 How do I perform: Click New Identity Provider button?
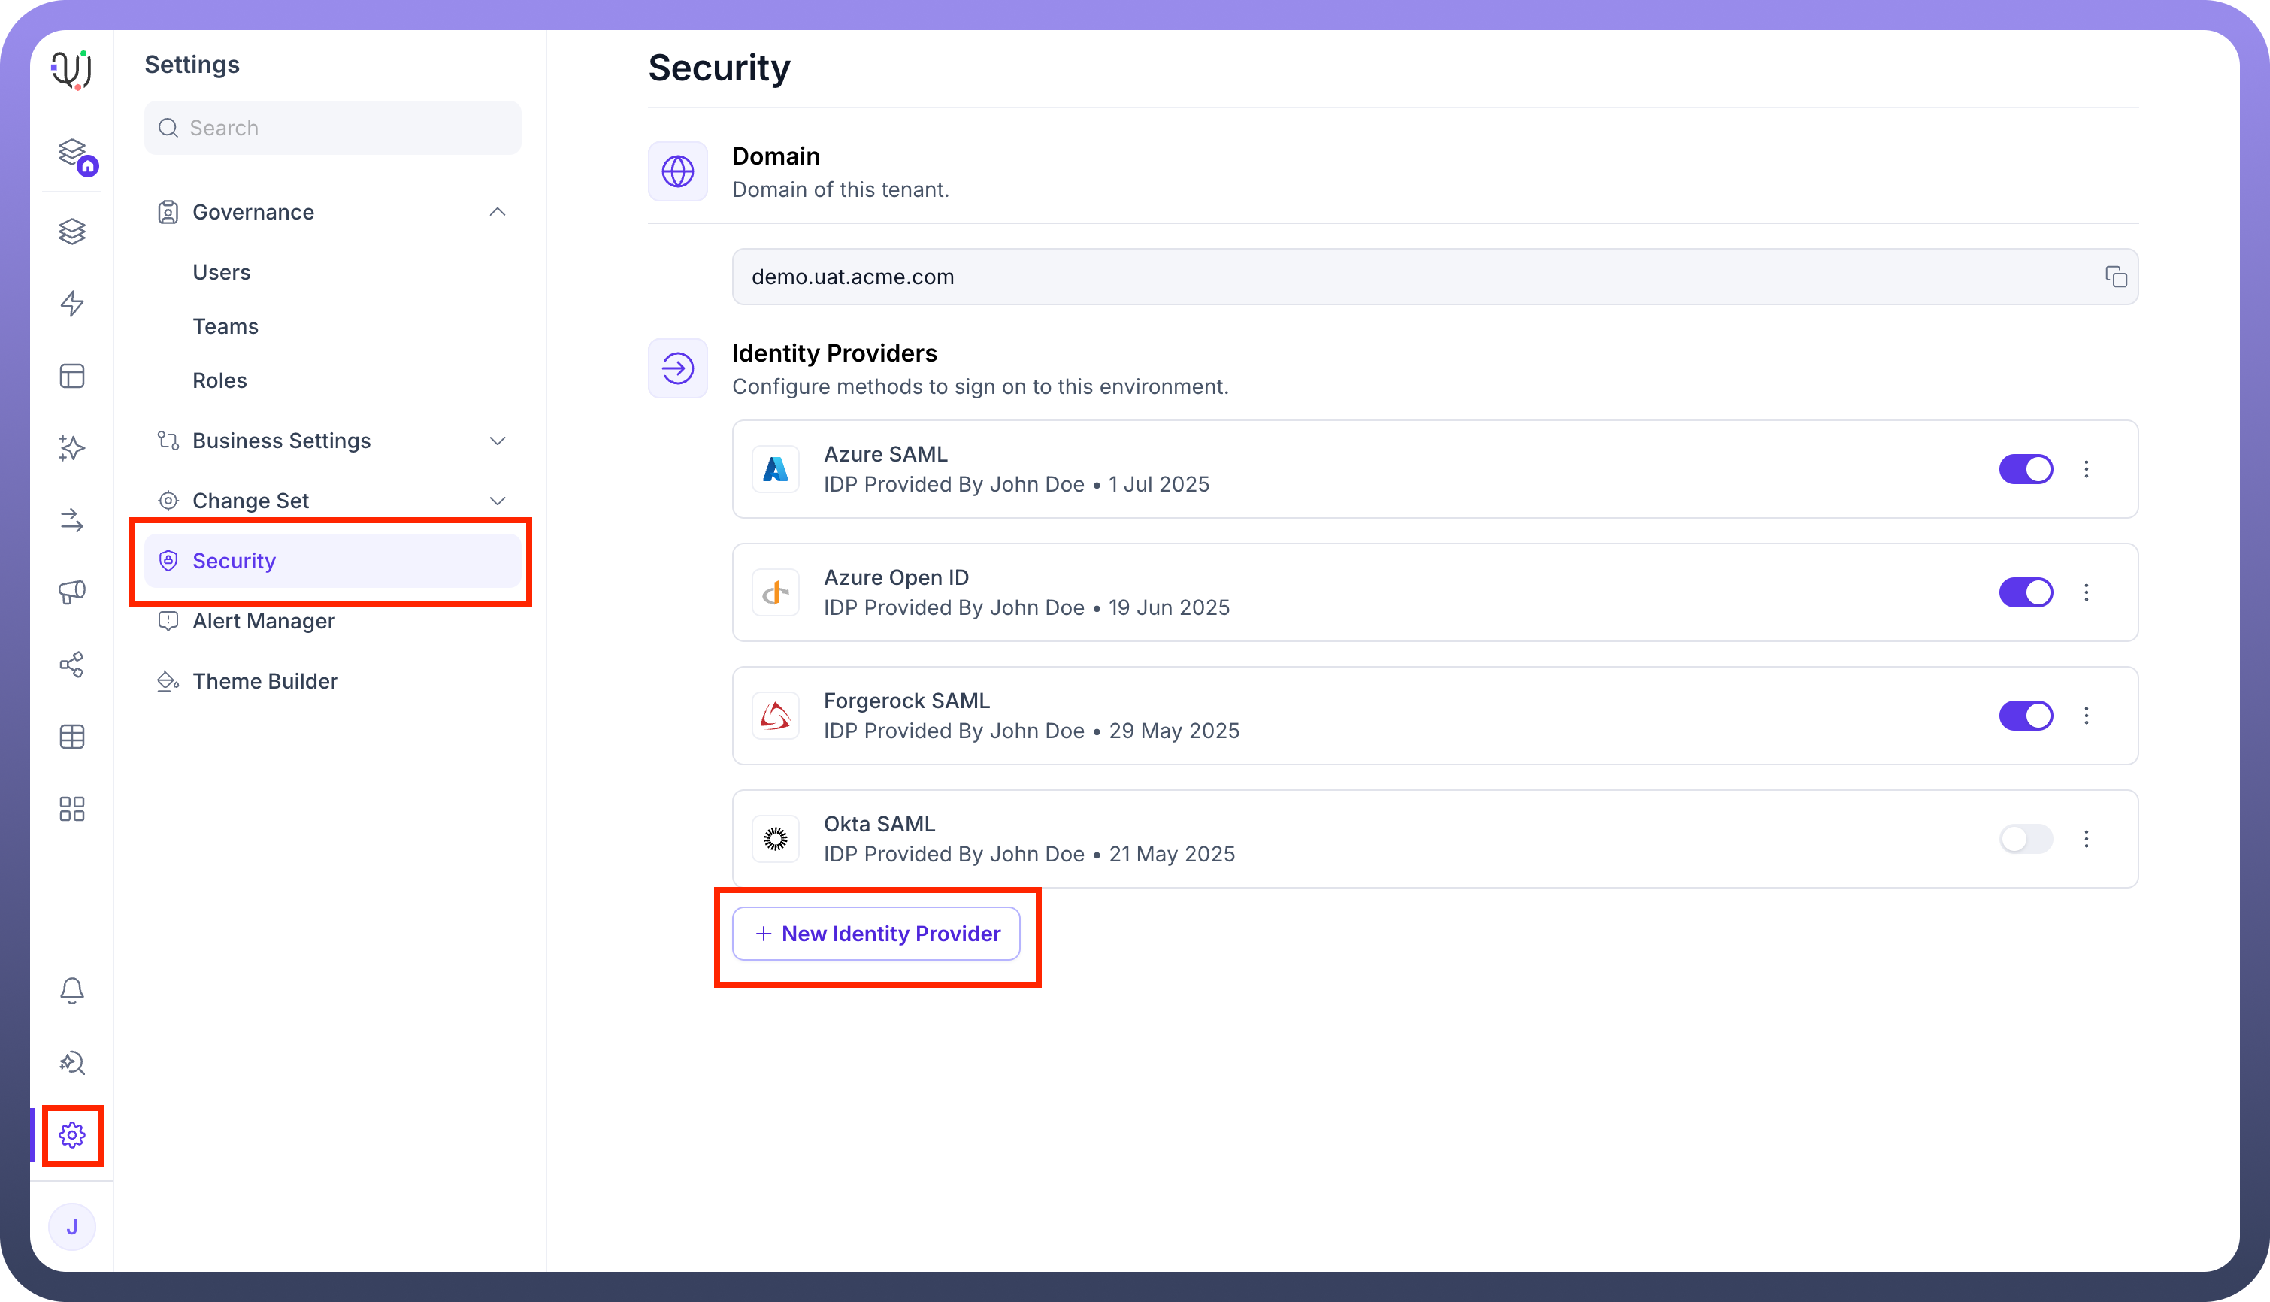coord(876,934)
